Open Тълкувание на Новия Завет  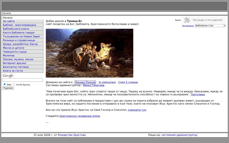[x=23, y=37]
